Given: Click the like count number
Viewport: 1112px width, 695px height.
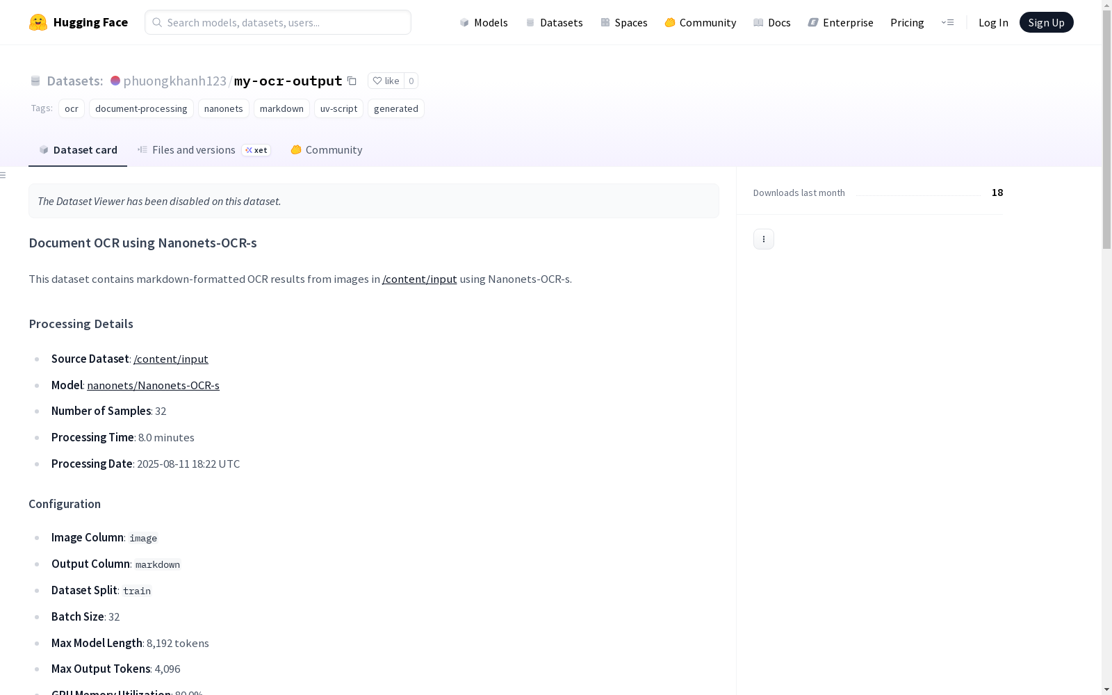Looking at the screenshot, I should coord(411,81).
